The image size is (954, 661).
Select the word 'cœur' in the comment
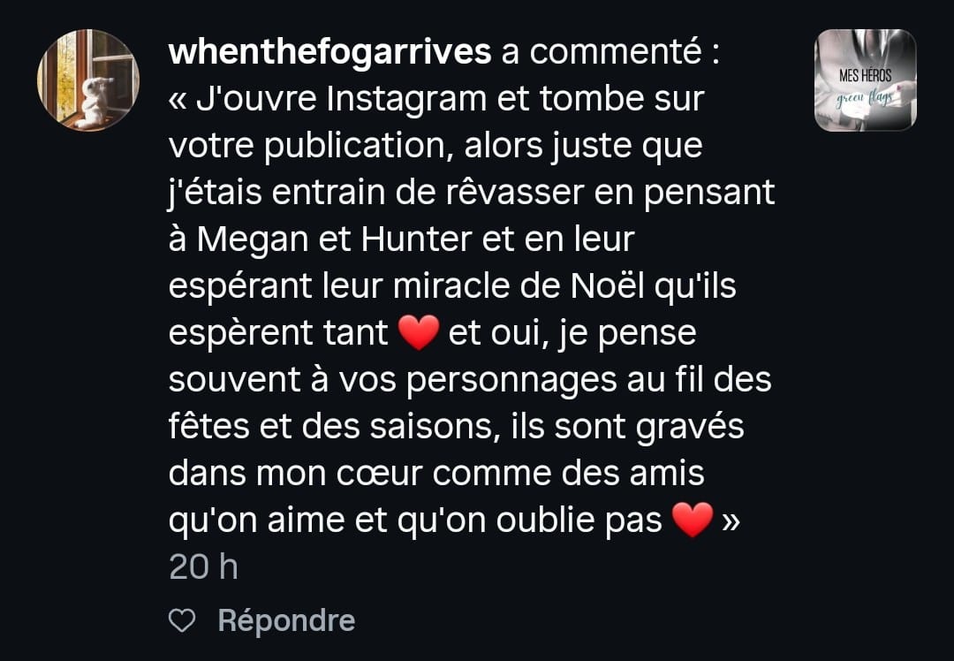tap(379, 474)
